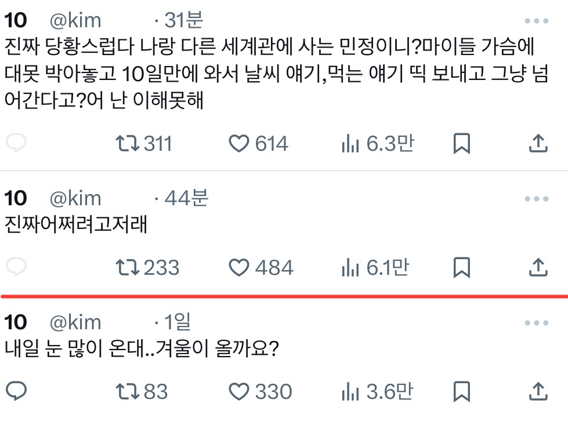
Task: Retweet the "내일 눈 많이 온대" tweet
Action: click(x=128, y=391)
